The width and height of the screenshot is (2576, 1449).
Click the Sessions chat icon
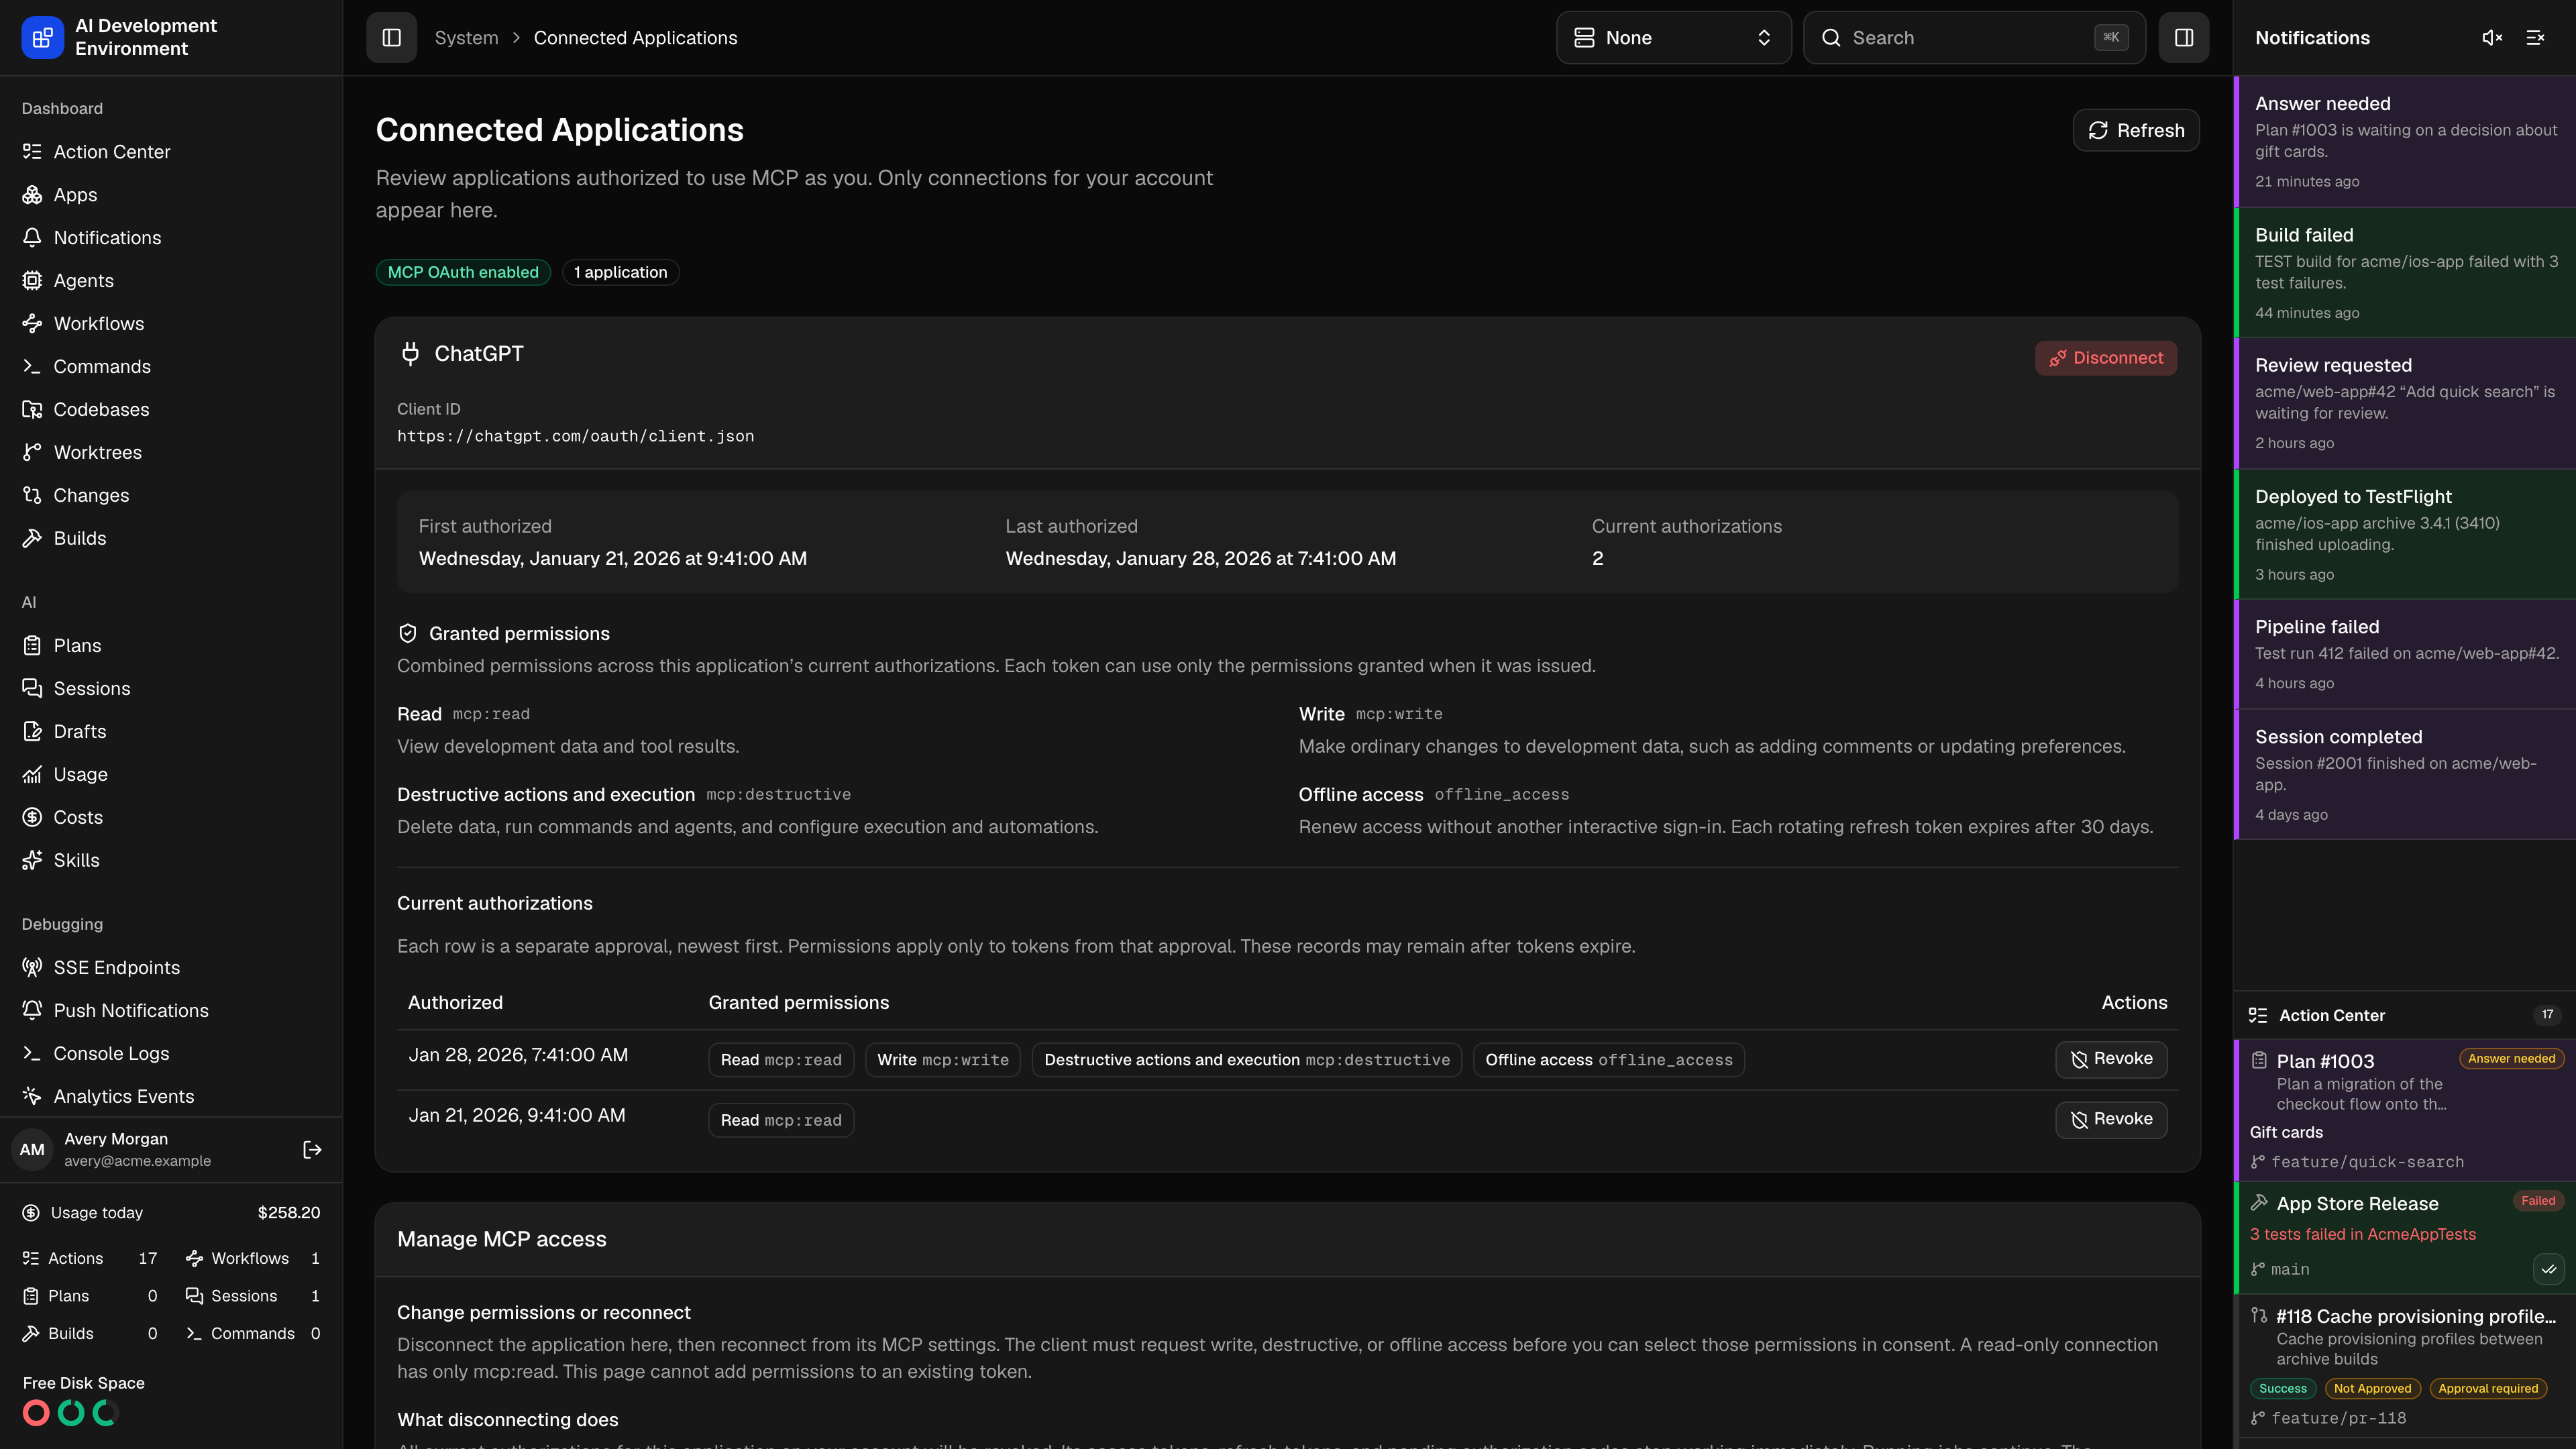pos(32,689)
